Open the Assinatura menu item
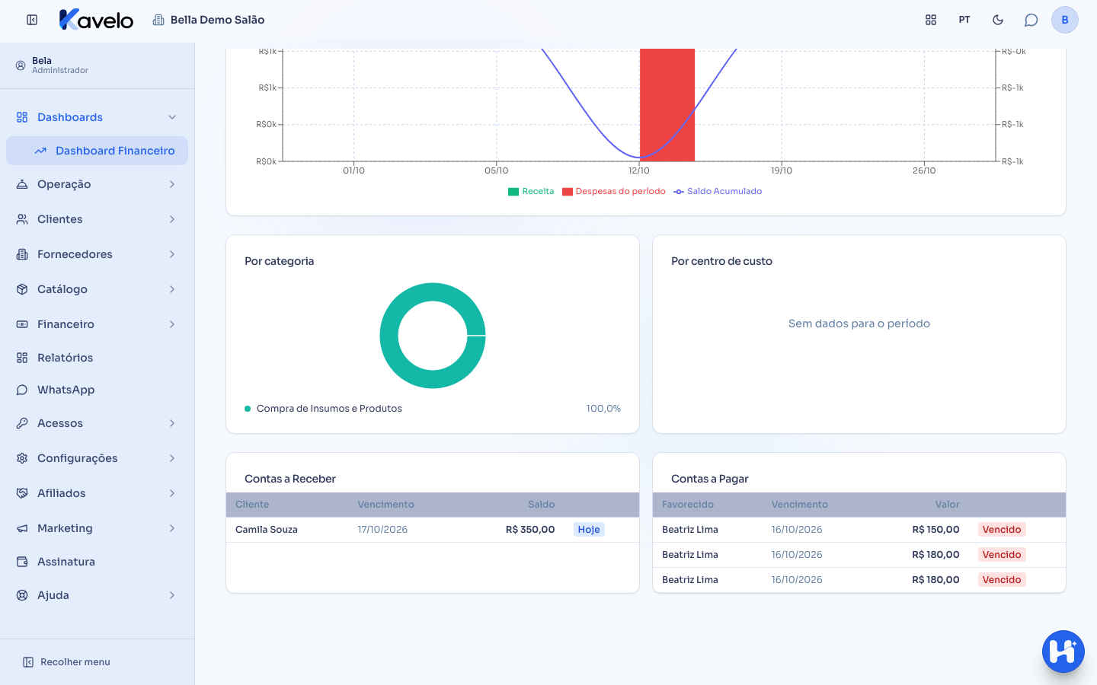This screenshot has height=685, width=1097. (x=98, y=562)
